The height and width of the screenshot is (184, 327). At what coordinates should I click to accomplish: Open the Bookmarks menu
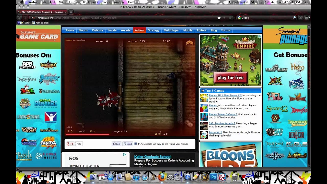90,2
